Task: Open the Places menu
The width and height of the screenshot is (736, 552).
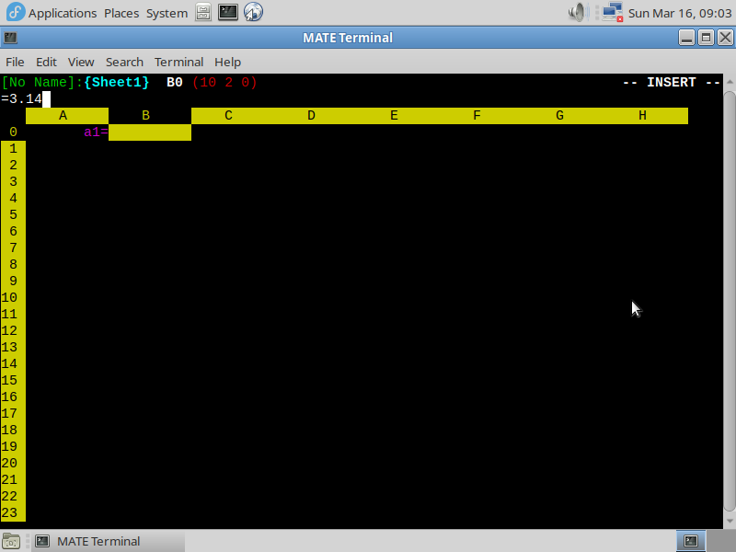Action: 121,13
